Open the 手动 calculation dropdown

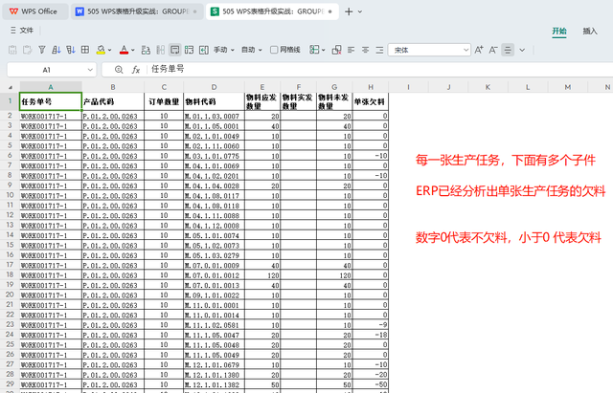point(224,50)
